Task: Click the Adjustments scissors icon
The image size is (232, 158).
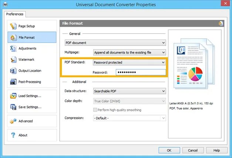Action: (13, 48)
